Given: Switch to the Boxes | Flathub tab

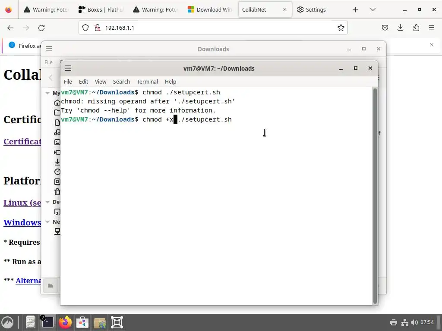Looking at the screenshot, I should click(100, 9).
